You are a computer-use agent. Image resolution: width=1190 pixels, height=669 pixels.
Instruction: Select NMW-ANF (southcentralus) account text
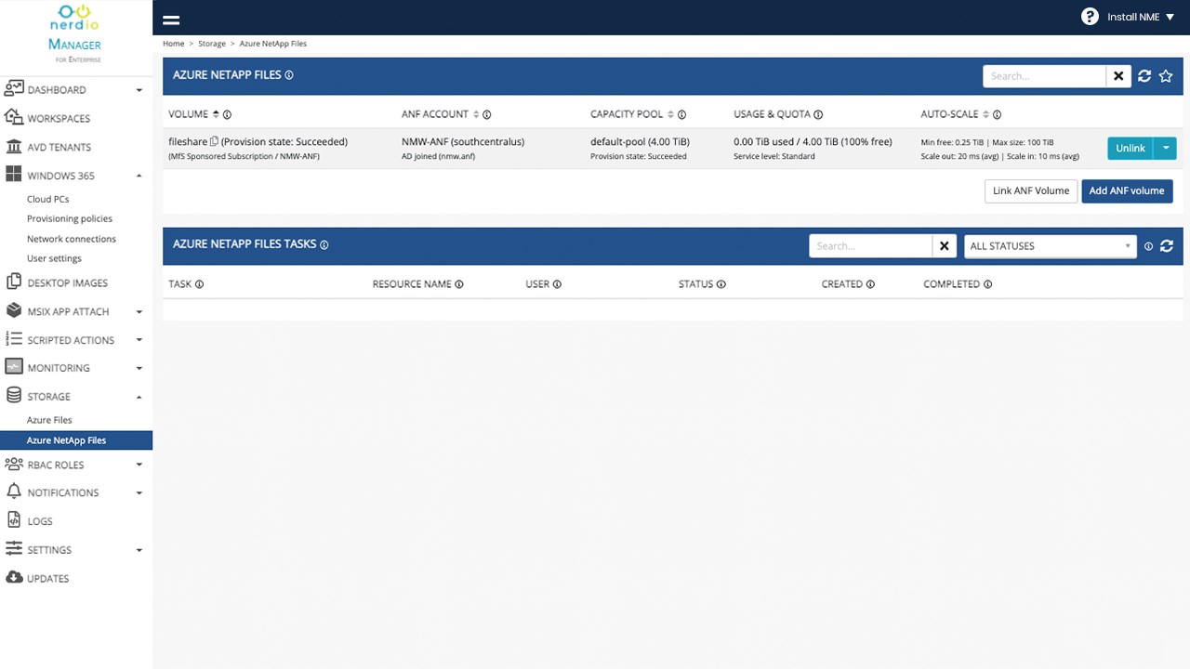tap(463, 141)
